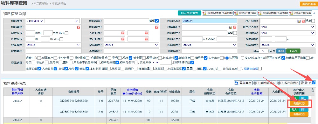This screenshot has width=318, height=124.
Task: Click 原料保质期过半提醒 alert button
Action: click(x=273, y=13)
